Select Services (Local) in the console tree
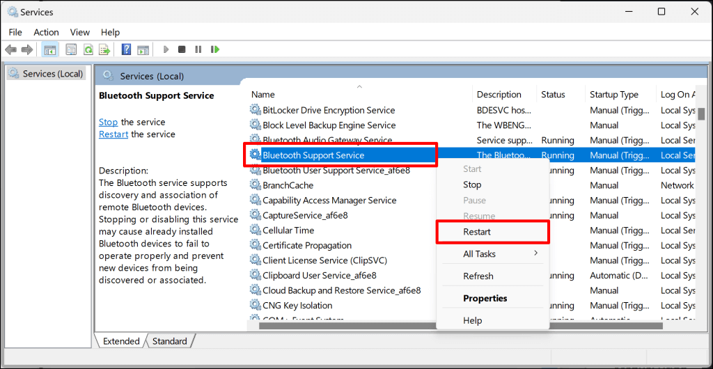 [47, 73]
